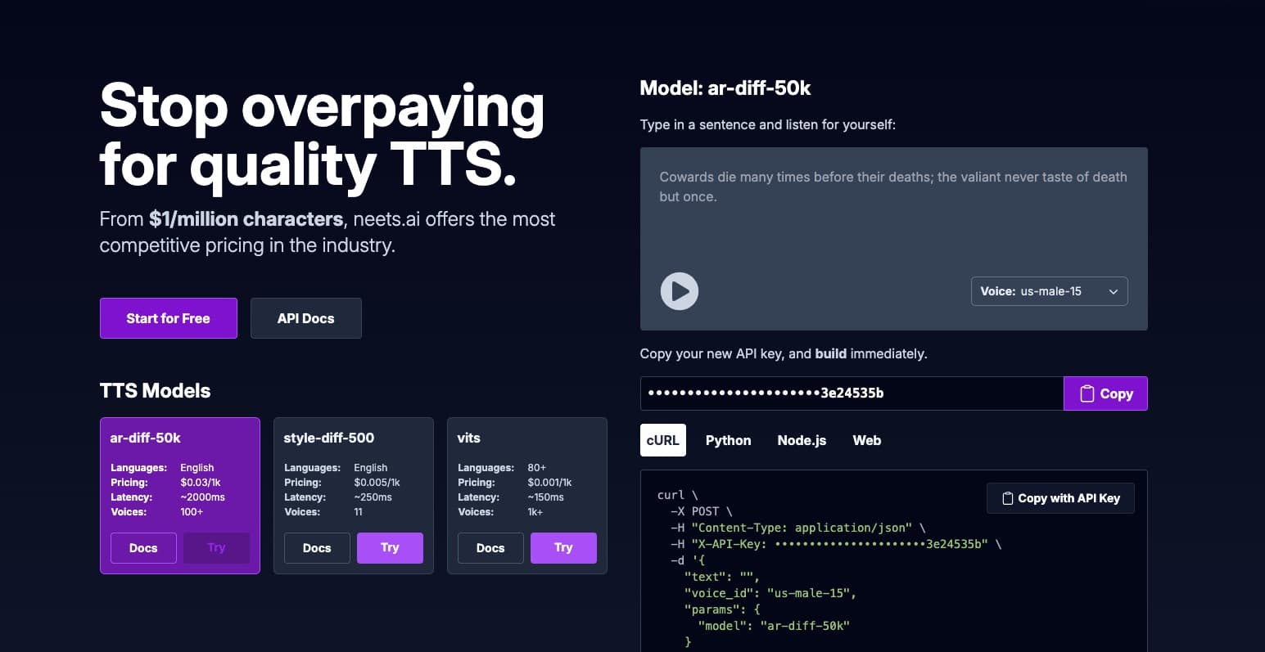Switch to the Python tab

(728, 440)
